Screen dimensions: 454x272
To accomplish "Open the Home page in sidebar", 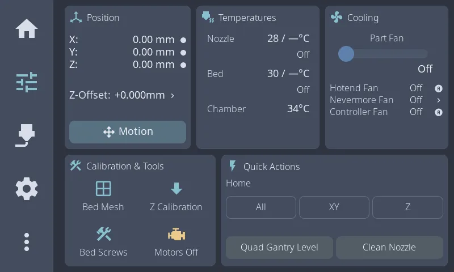I will point(26,28).
